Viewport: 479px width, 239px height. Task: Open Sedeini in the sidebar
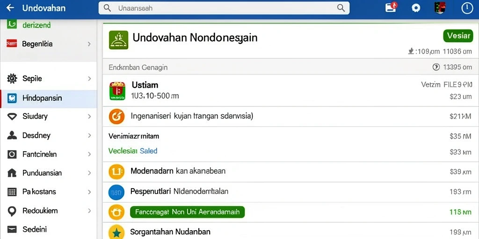click(49, 229)
